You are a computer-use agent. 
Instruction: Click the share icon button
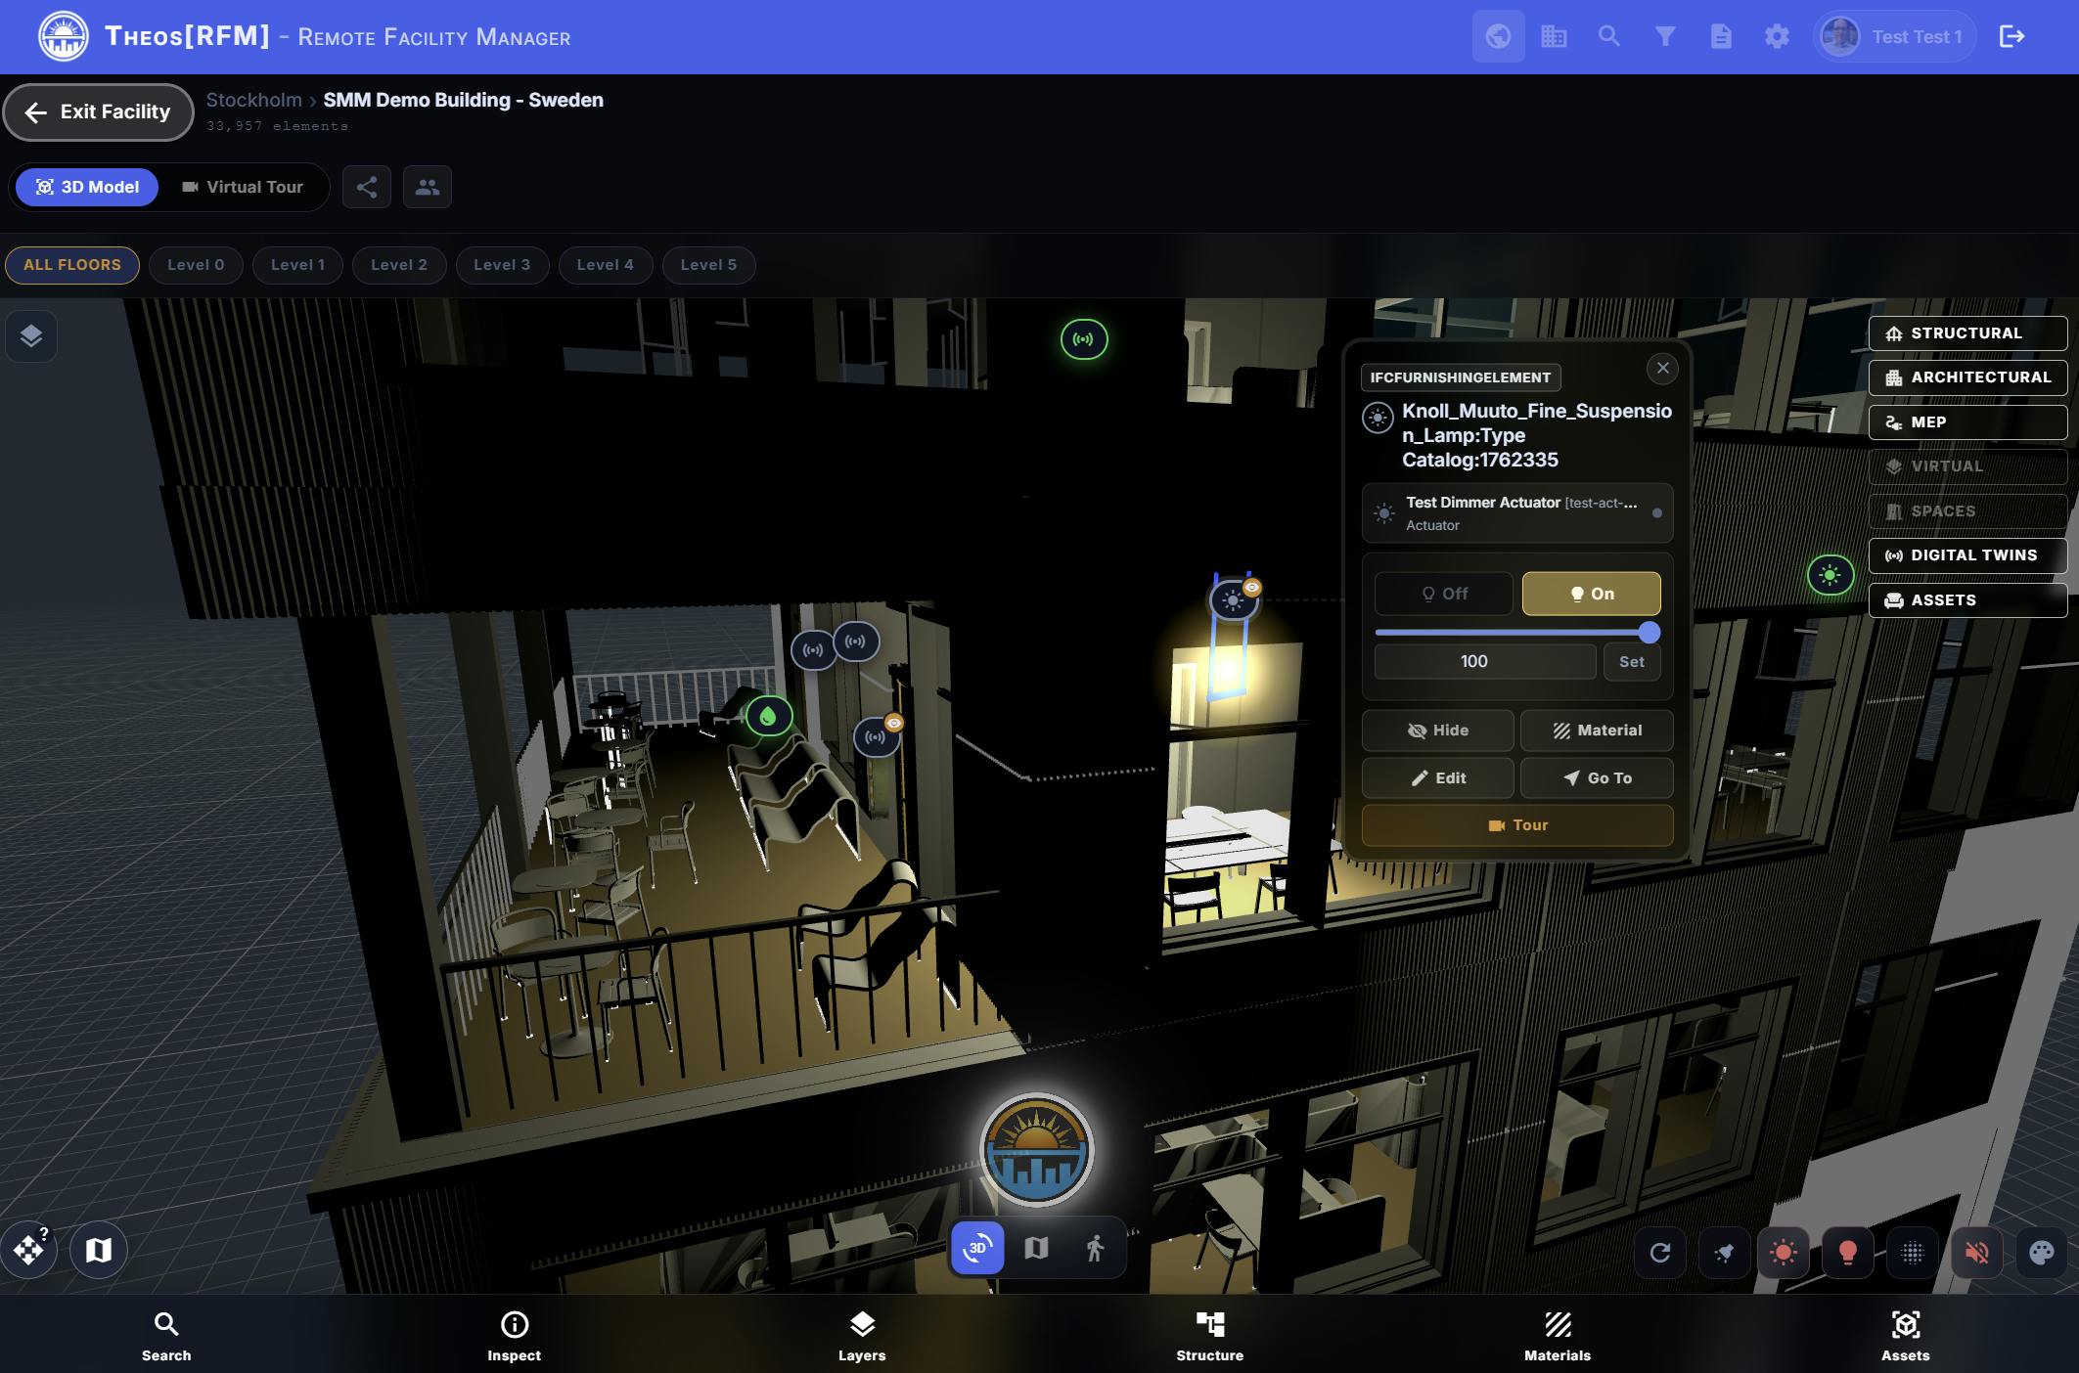click(x=367, y=187)
